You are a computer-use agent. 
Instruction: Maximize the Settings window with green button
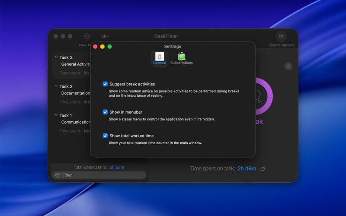click(x=109, y=47)
